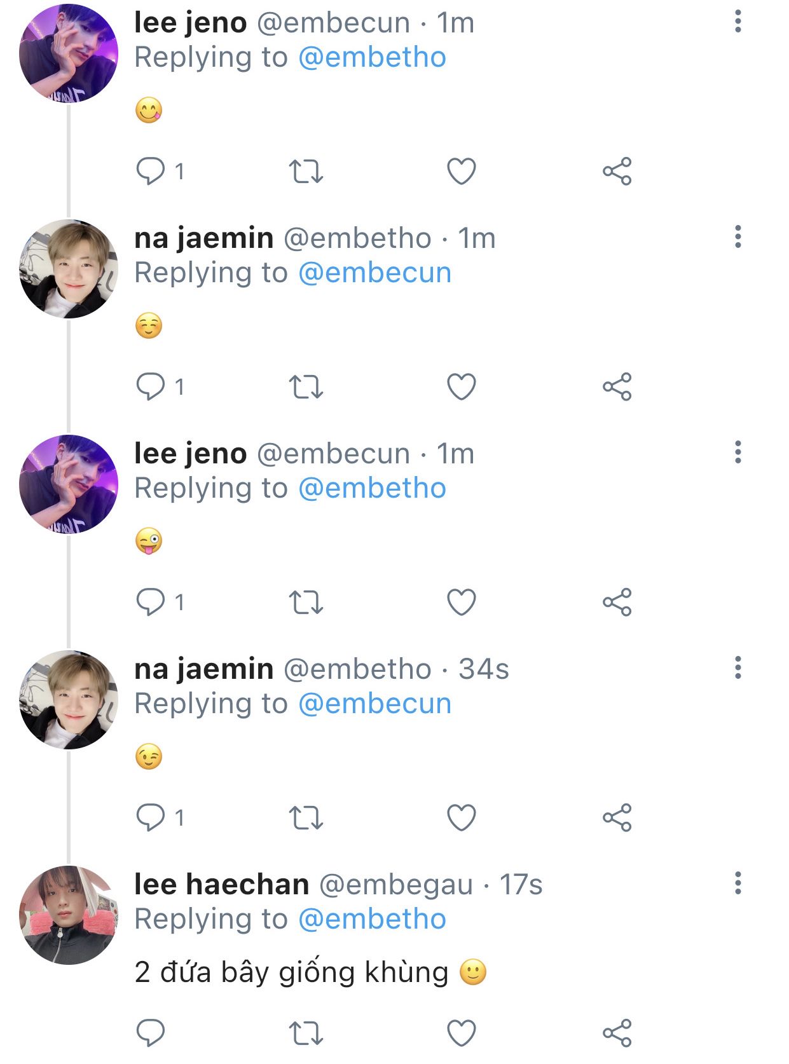Open more options on lee jeno's first tweet
Screen dimensions: 789x1064
[738, 22]
